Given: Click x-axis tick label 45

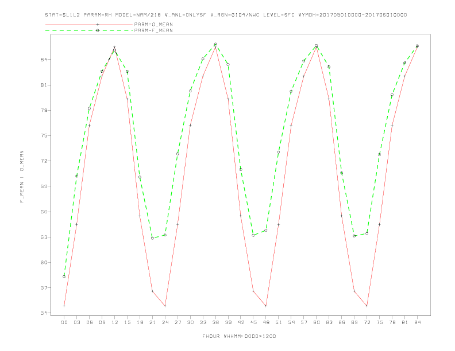Looking at the screenshot, I should click(x=253, y=322).
